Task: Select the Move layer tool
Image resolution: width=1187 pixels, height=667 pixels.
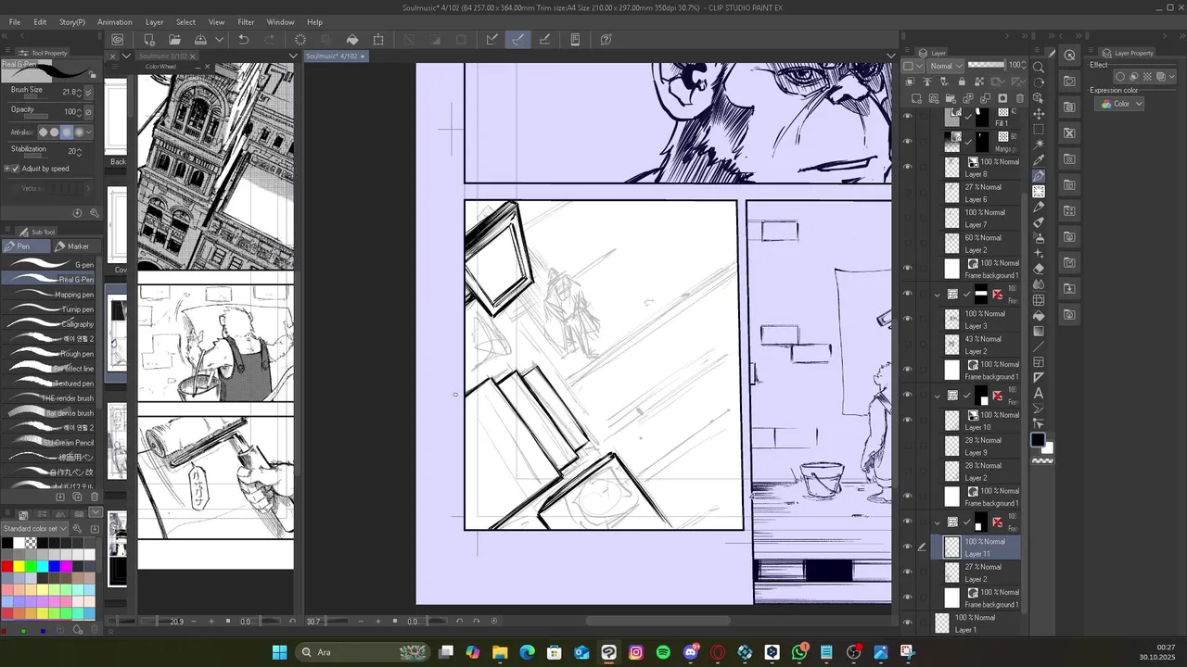Action: [1039, 113]
